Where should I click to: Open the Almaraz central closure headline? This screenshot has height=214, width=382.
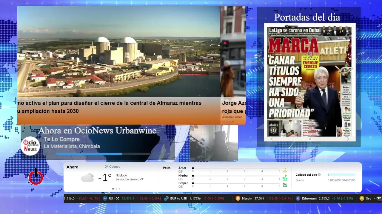[110, 107]
